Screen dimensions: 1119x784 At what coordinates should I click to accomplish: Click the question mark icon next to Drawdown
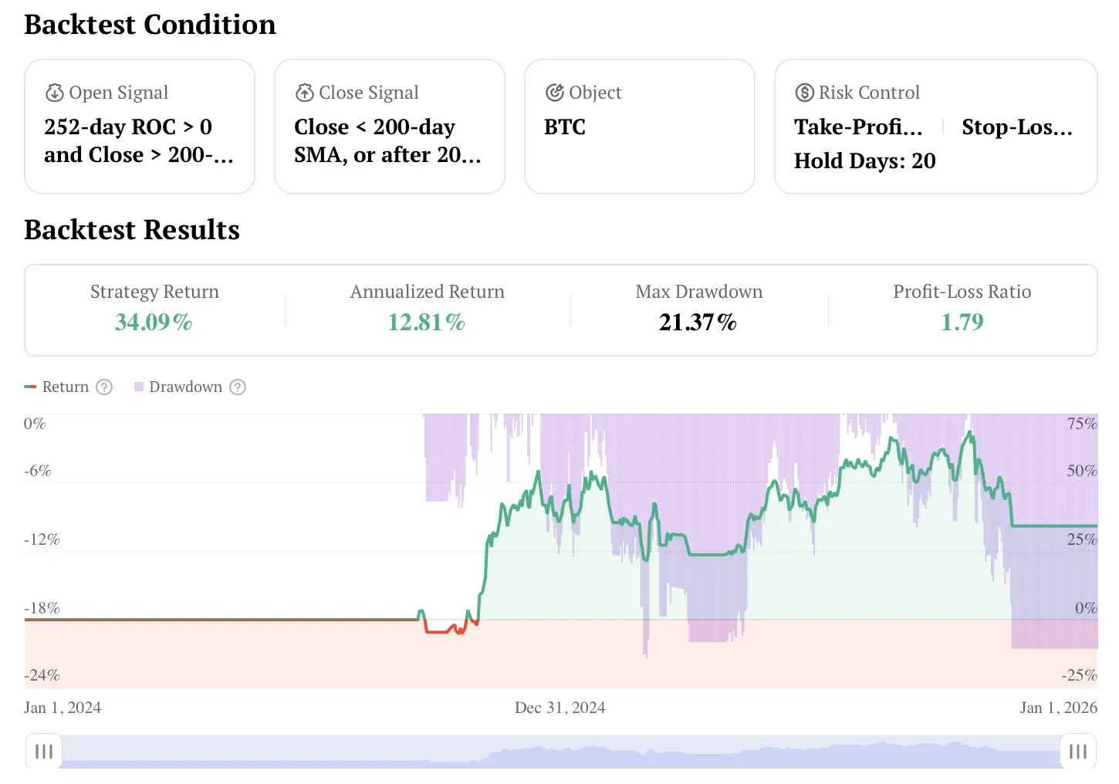[237, 387]
